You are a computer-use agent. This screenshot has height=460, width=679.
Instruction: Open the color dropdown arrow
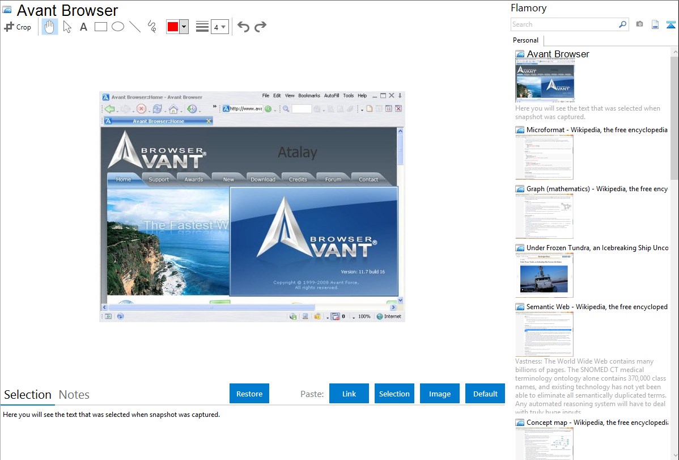click(184, 27)
